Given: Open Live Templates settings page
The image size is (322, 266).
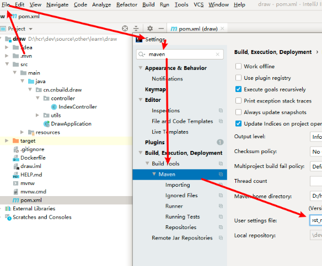Looking at the screenshot, I should click(x=170, y=132).
